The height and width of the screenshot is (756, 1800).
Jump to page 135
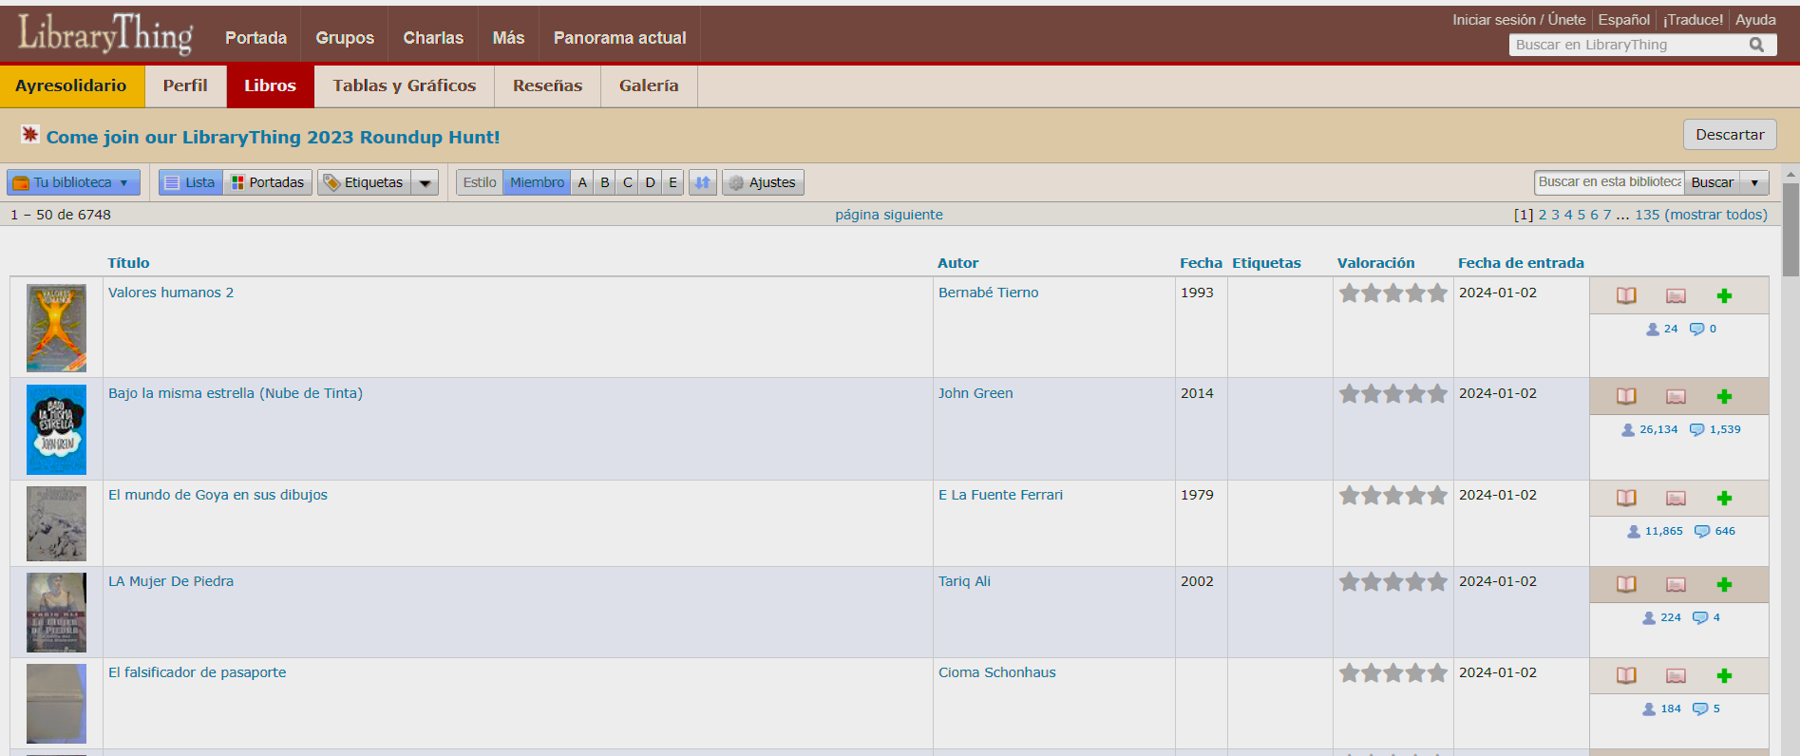coord(1647,215)
